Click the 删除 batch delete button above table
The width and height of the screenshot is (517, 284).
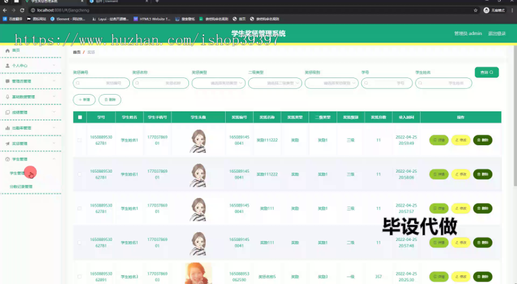coord(110,99)
